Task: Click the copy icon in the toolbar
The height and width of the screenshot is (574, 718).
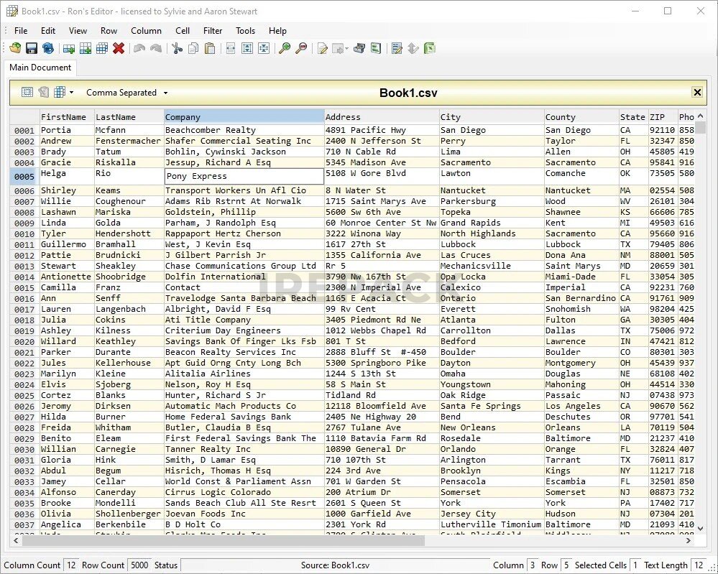Action: (x=193, y=49)
